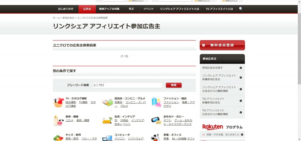
Task: Click the ギフト link
Action: click(167, 120)
